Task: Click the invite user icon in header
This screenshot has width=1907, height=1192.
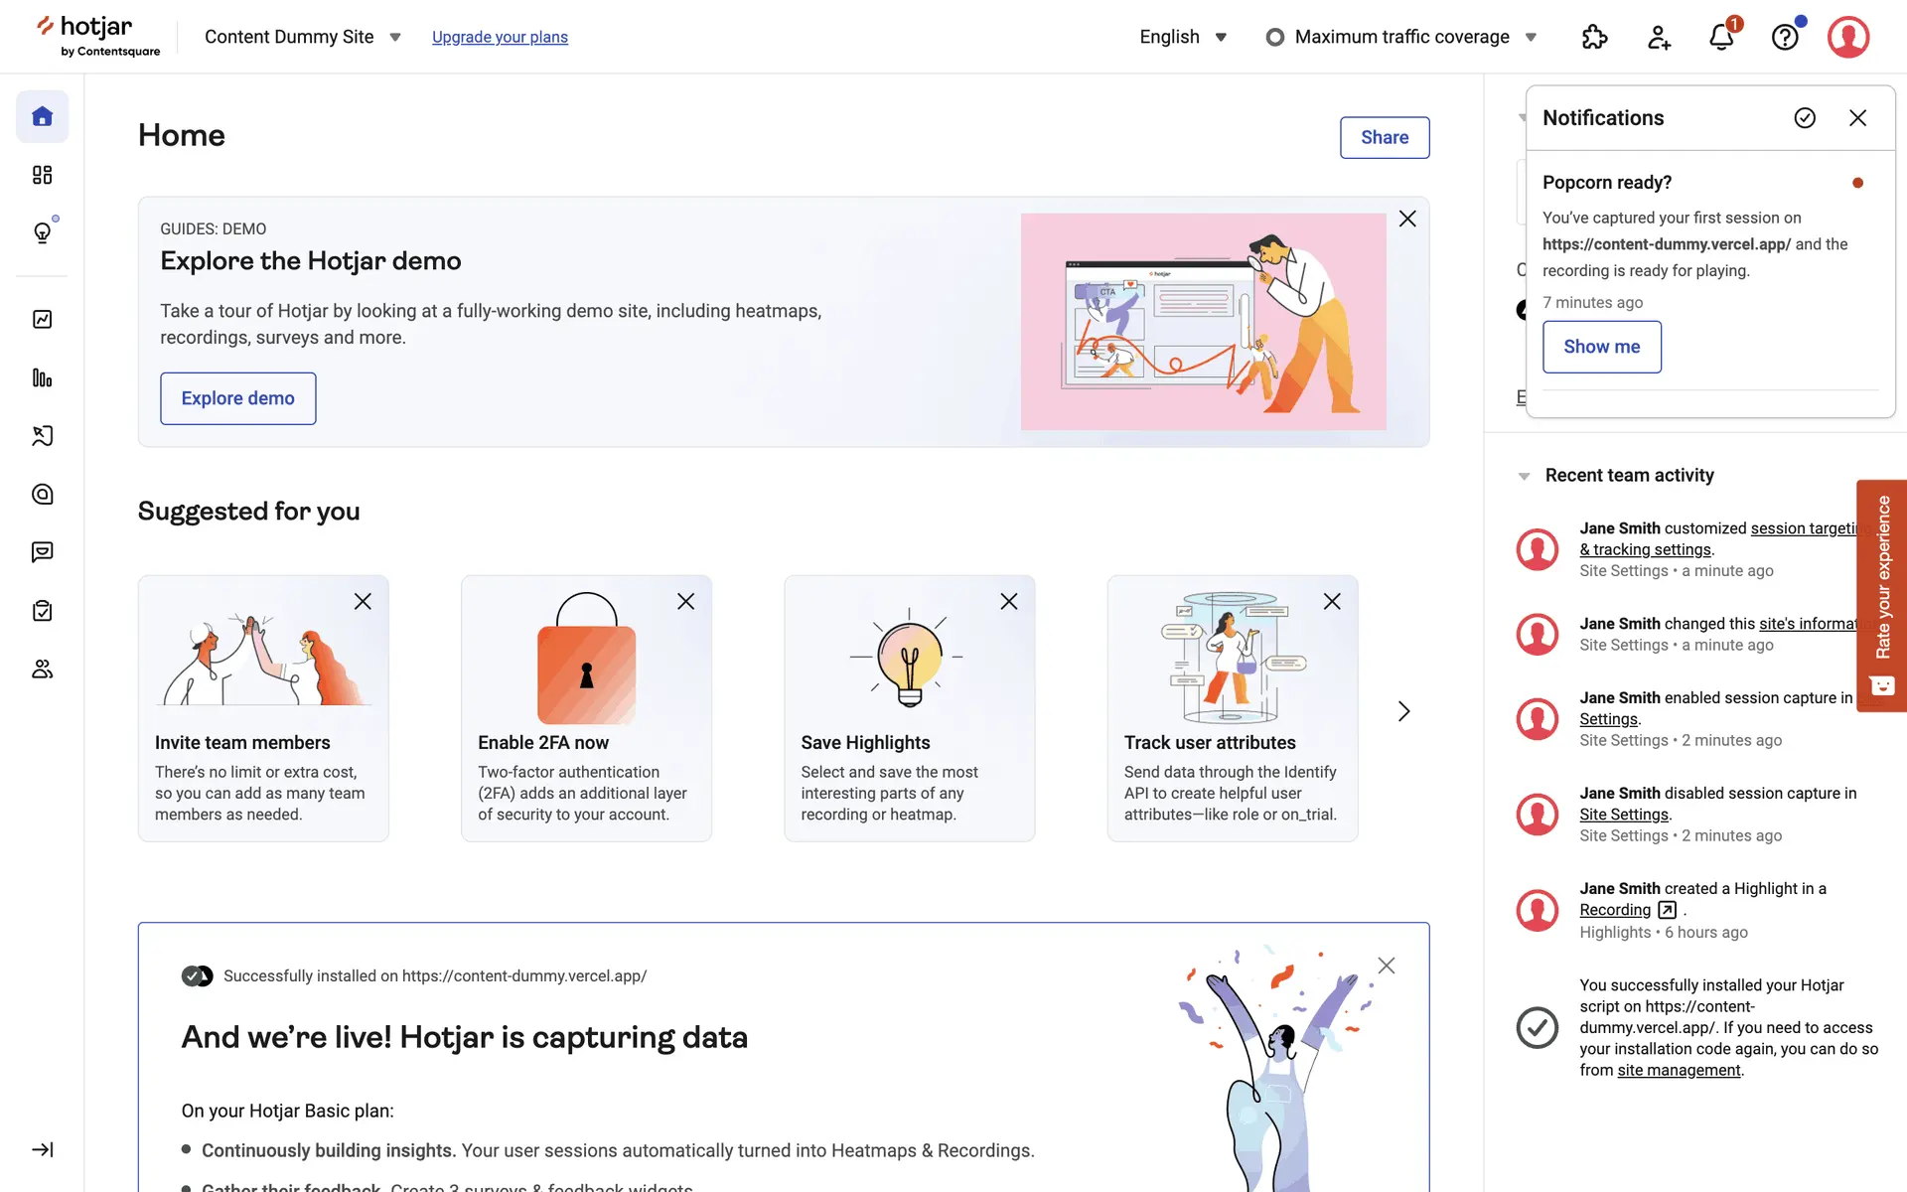Action: pyautogui.click(x=1659, y=38)
